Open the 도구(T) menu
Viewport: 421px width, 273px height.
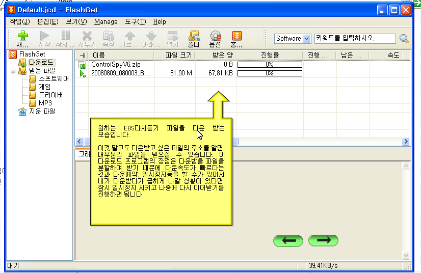coord(135,22)
